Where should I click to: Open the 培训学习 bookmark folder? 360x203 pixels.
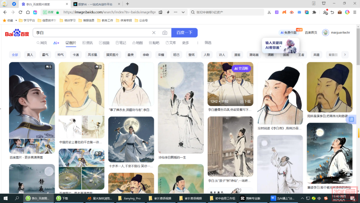click(x=67, y=20)
